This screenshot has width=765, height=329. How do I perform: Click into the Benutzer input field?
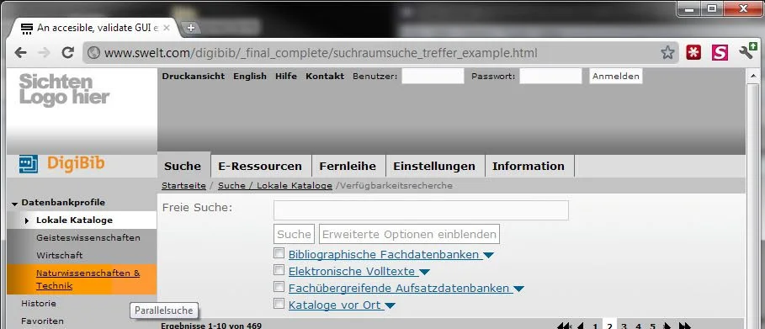click(x=433, y=76)
